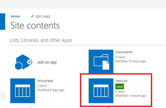Click the 2 items count under MicroFeed
This screenshot has width=166, height=108.
click(x=42, y=86)
